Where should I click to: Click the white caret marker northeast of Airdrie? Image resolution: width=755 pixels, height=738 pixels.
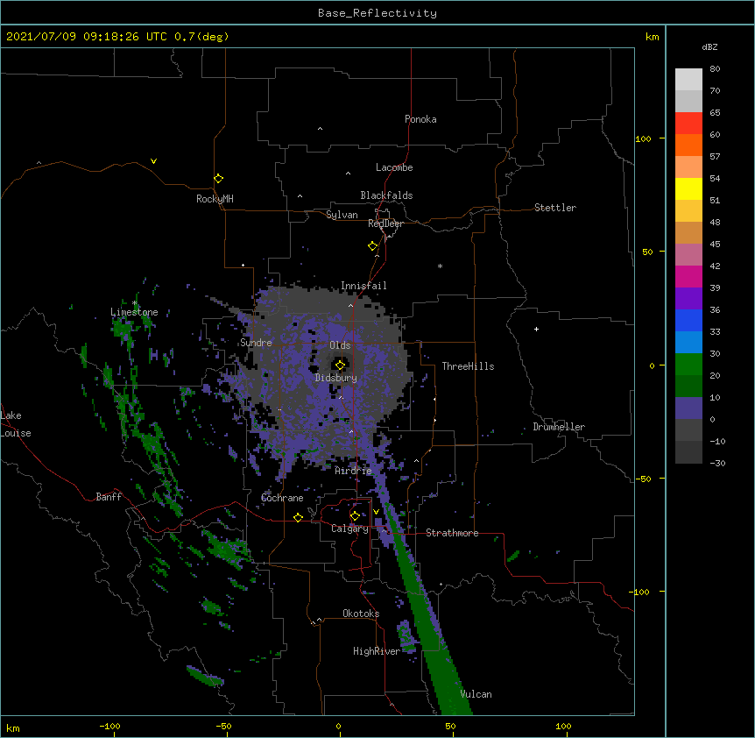(417, 460)
